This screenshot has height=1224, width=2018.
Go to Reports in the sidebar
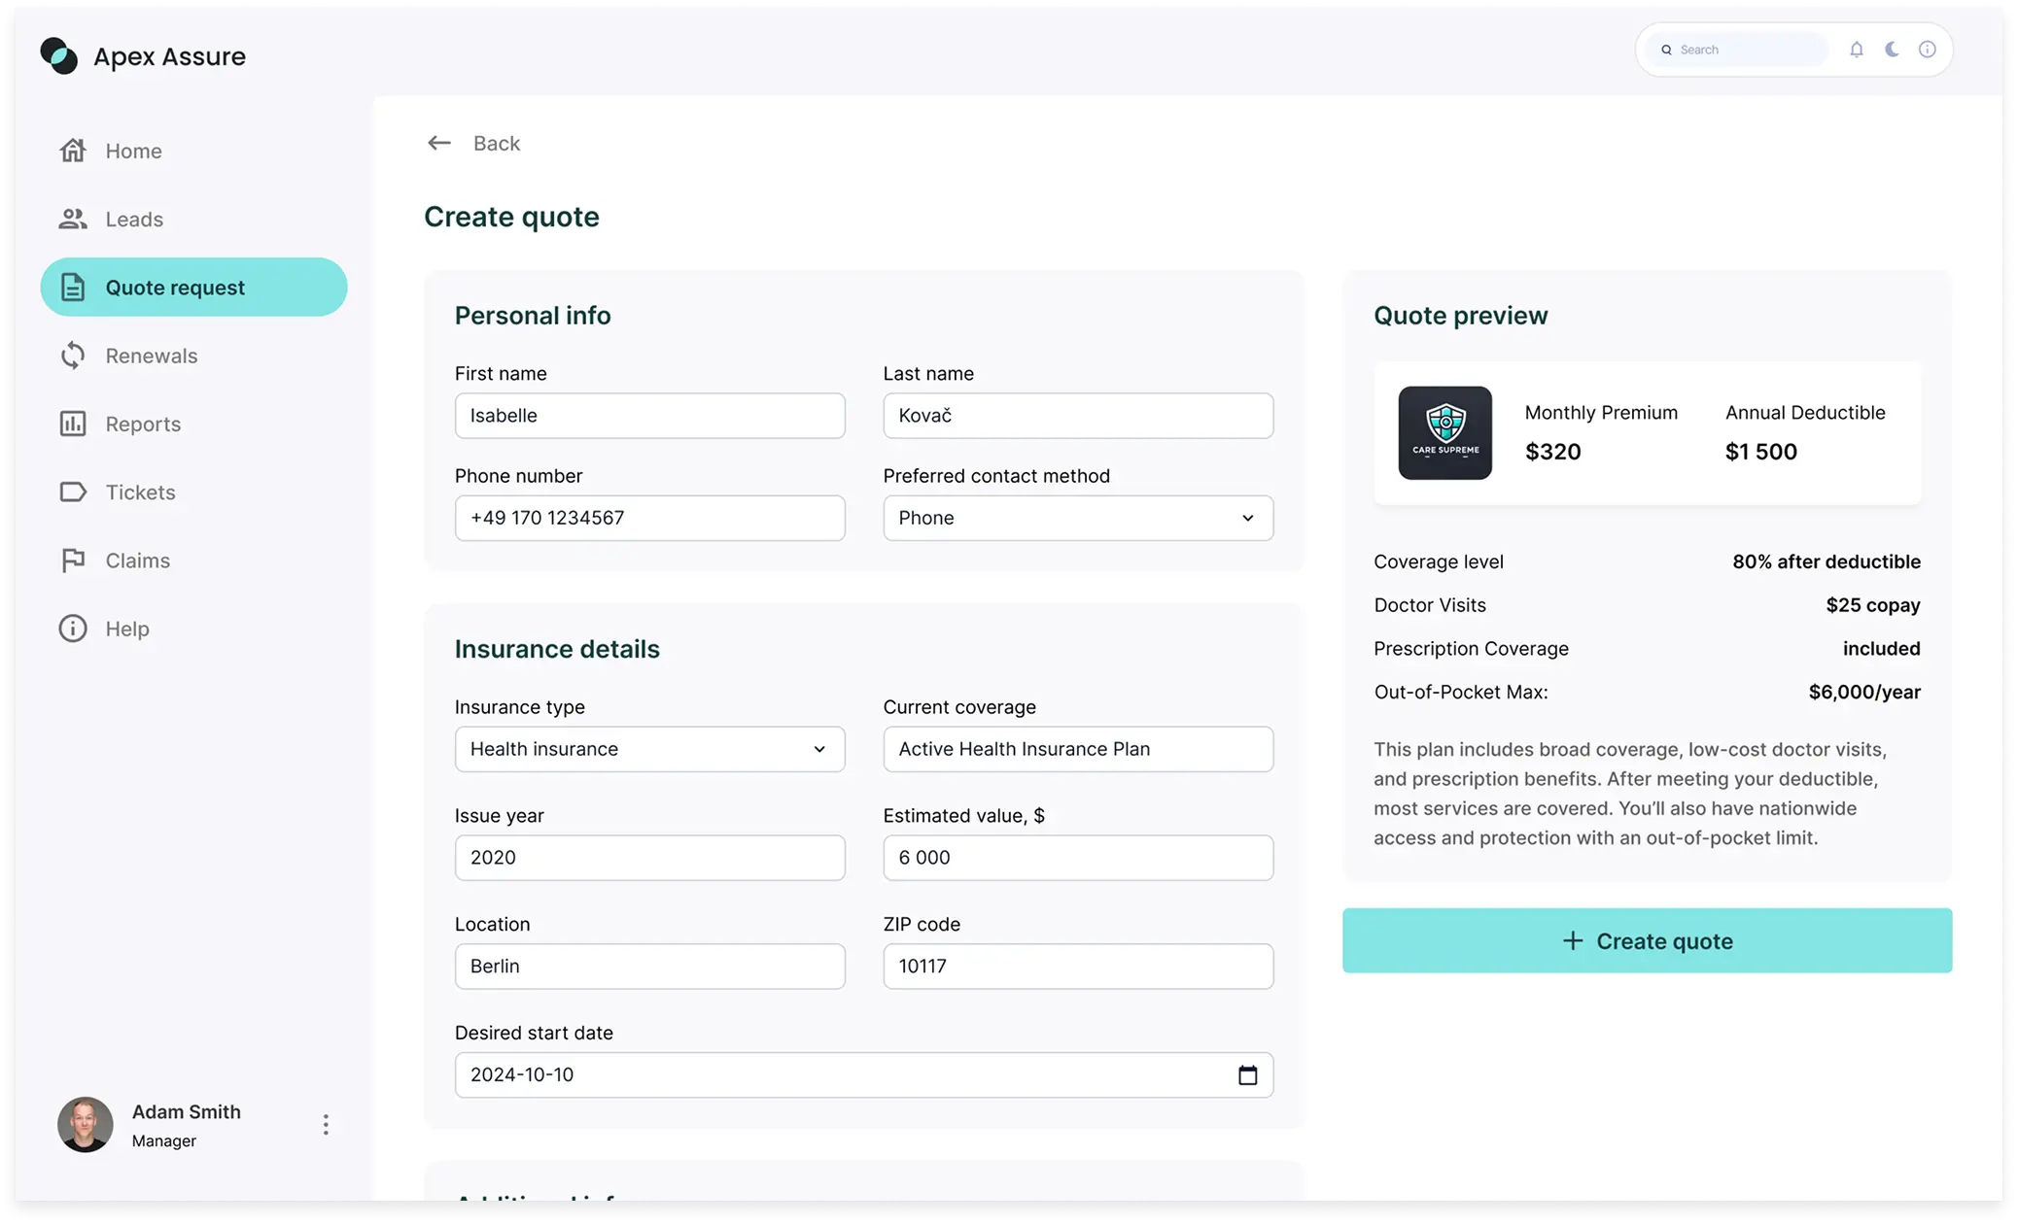143,424
